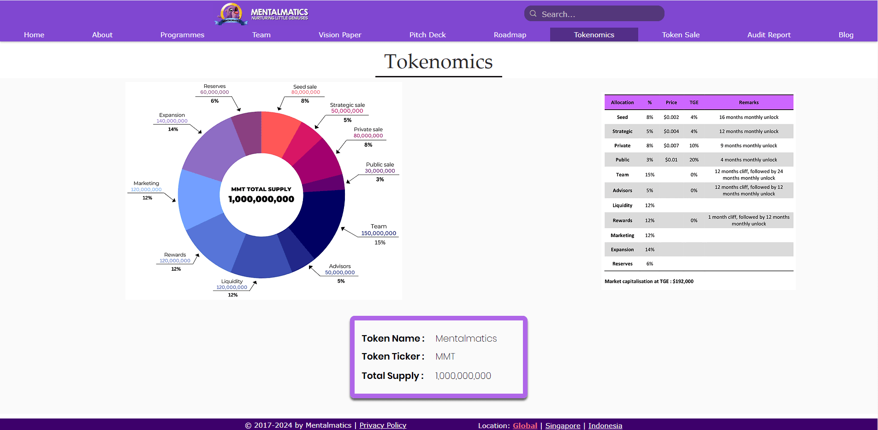Click the Mentalmatics parrot logo
The width and height of the screenshot is (878, 430).
click(231, 14)
